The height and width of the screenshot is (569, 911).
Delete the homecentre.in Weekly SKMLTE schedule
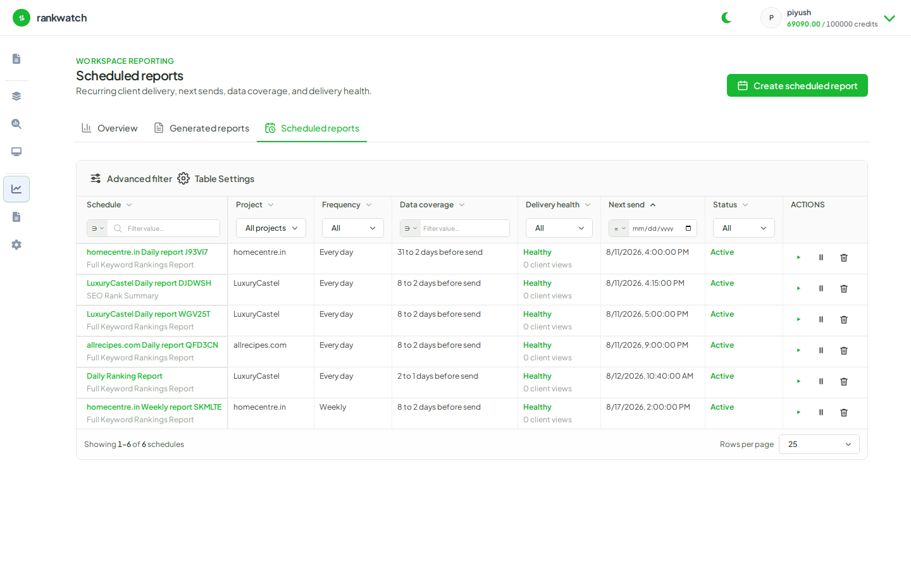click(844, 413)
